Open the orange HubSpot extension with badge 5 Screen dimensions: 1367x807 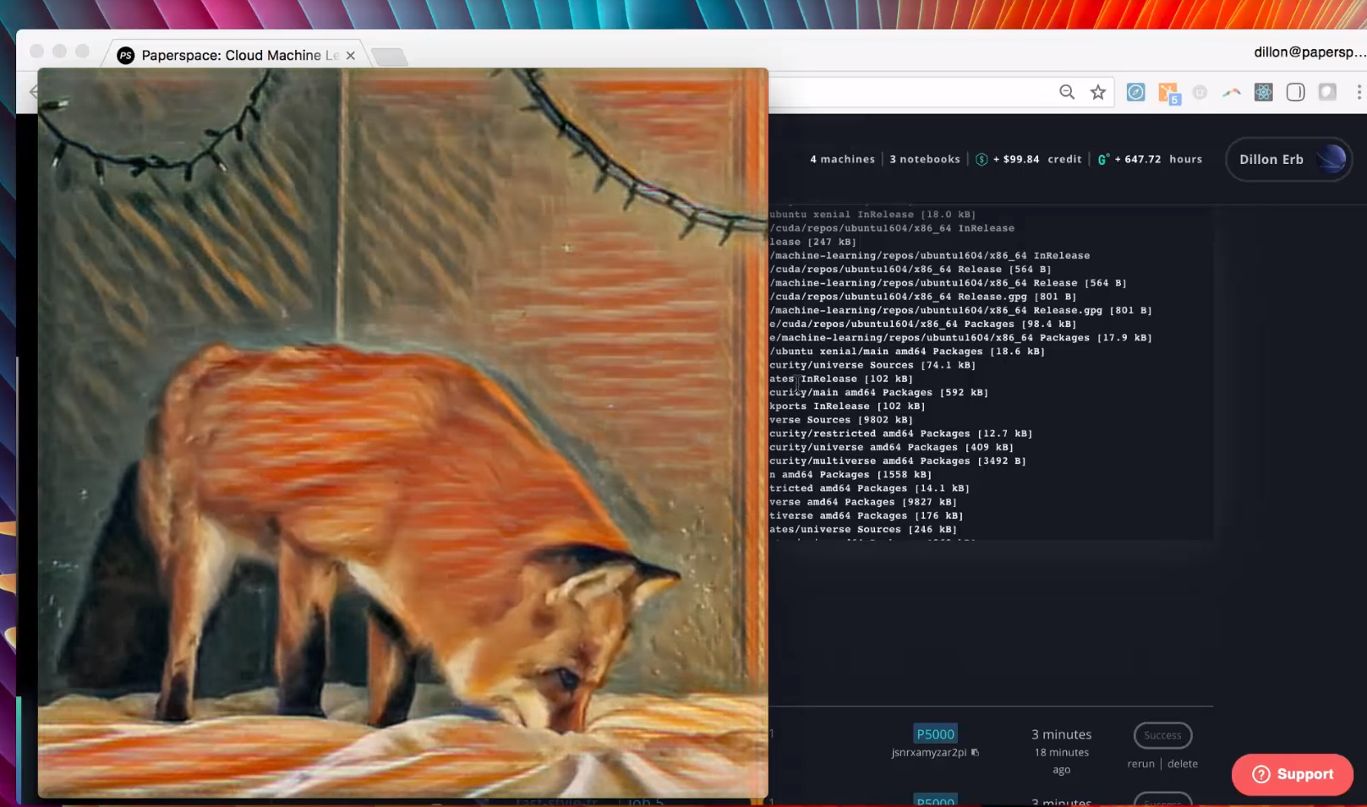coord(1168,93)
